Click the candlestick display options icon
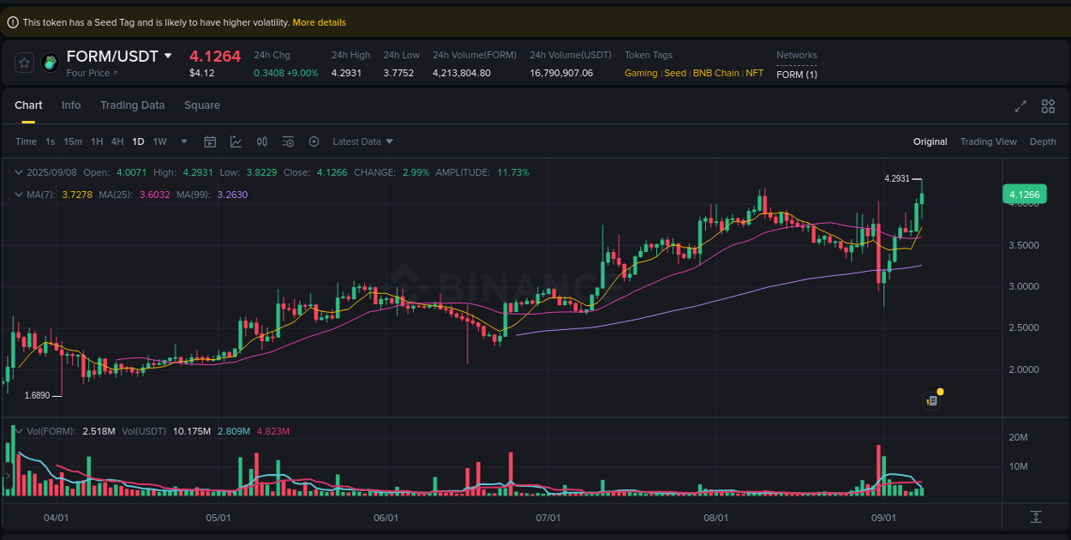 coord(261,141)
